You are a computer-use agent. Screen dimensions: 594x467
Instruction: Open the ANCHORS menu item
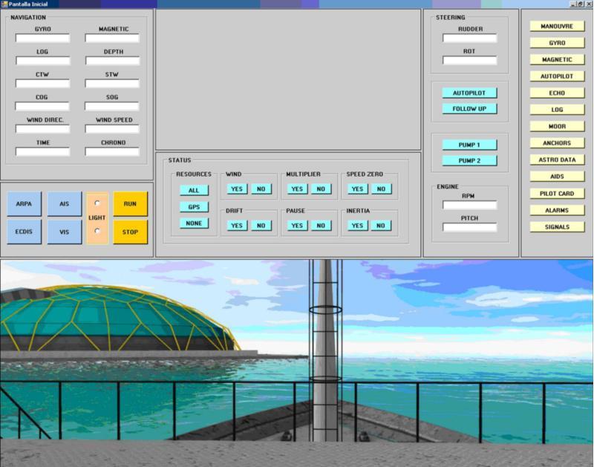557,143
